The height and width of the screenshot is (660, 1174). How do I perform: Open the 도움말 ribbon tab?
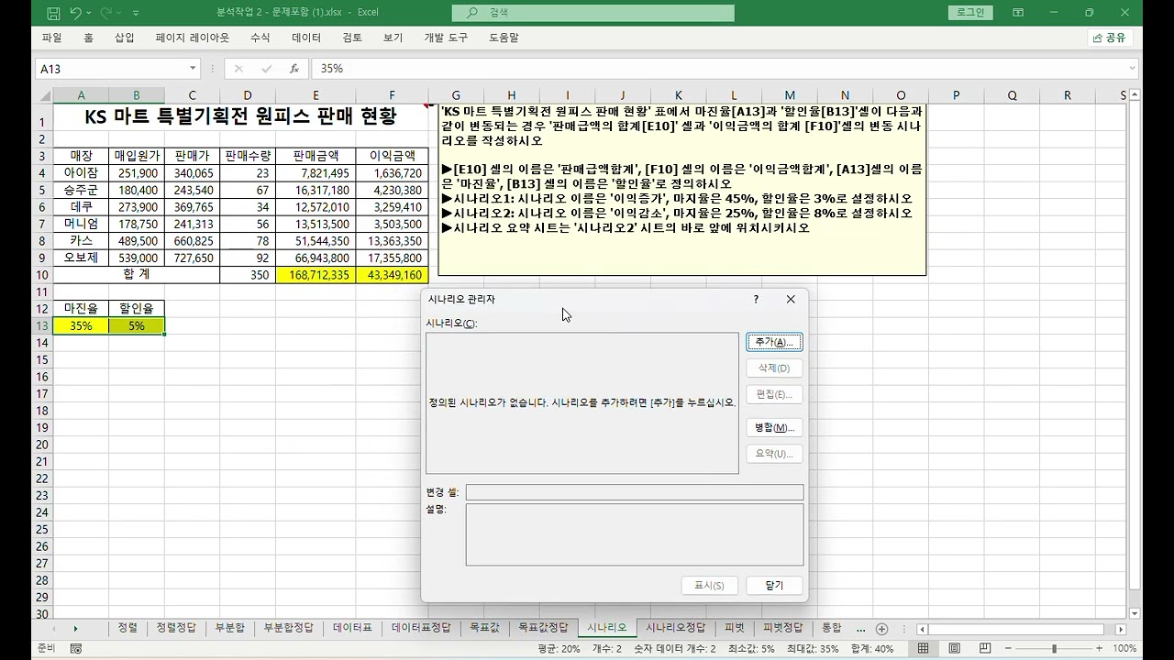point(504,38)
